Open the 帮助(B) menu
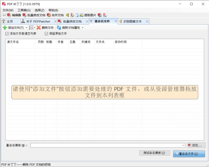Screen dimensions: 209x167 53,10
